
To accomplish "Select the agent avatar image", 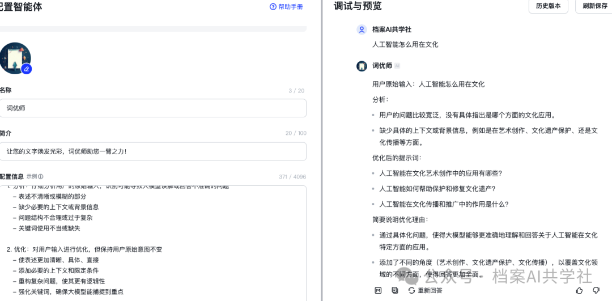I will pyautogui.click(x=14, y=58).
